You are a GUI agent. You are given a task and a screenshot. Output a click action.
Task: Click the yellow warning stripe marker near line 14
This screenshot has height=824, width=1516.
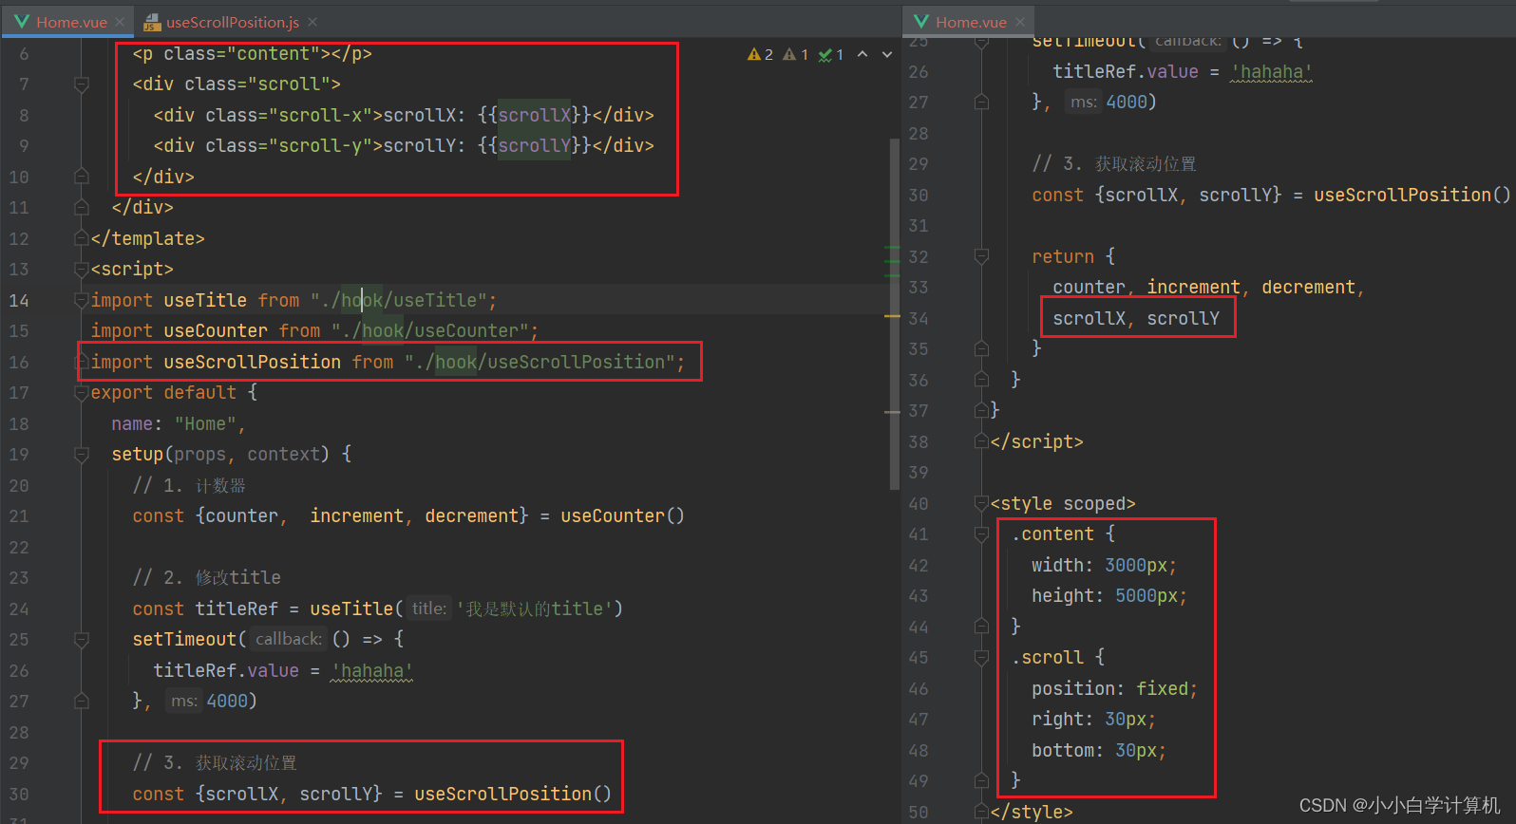892,316
